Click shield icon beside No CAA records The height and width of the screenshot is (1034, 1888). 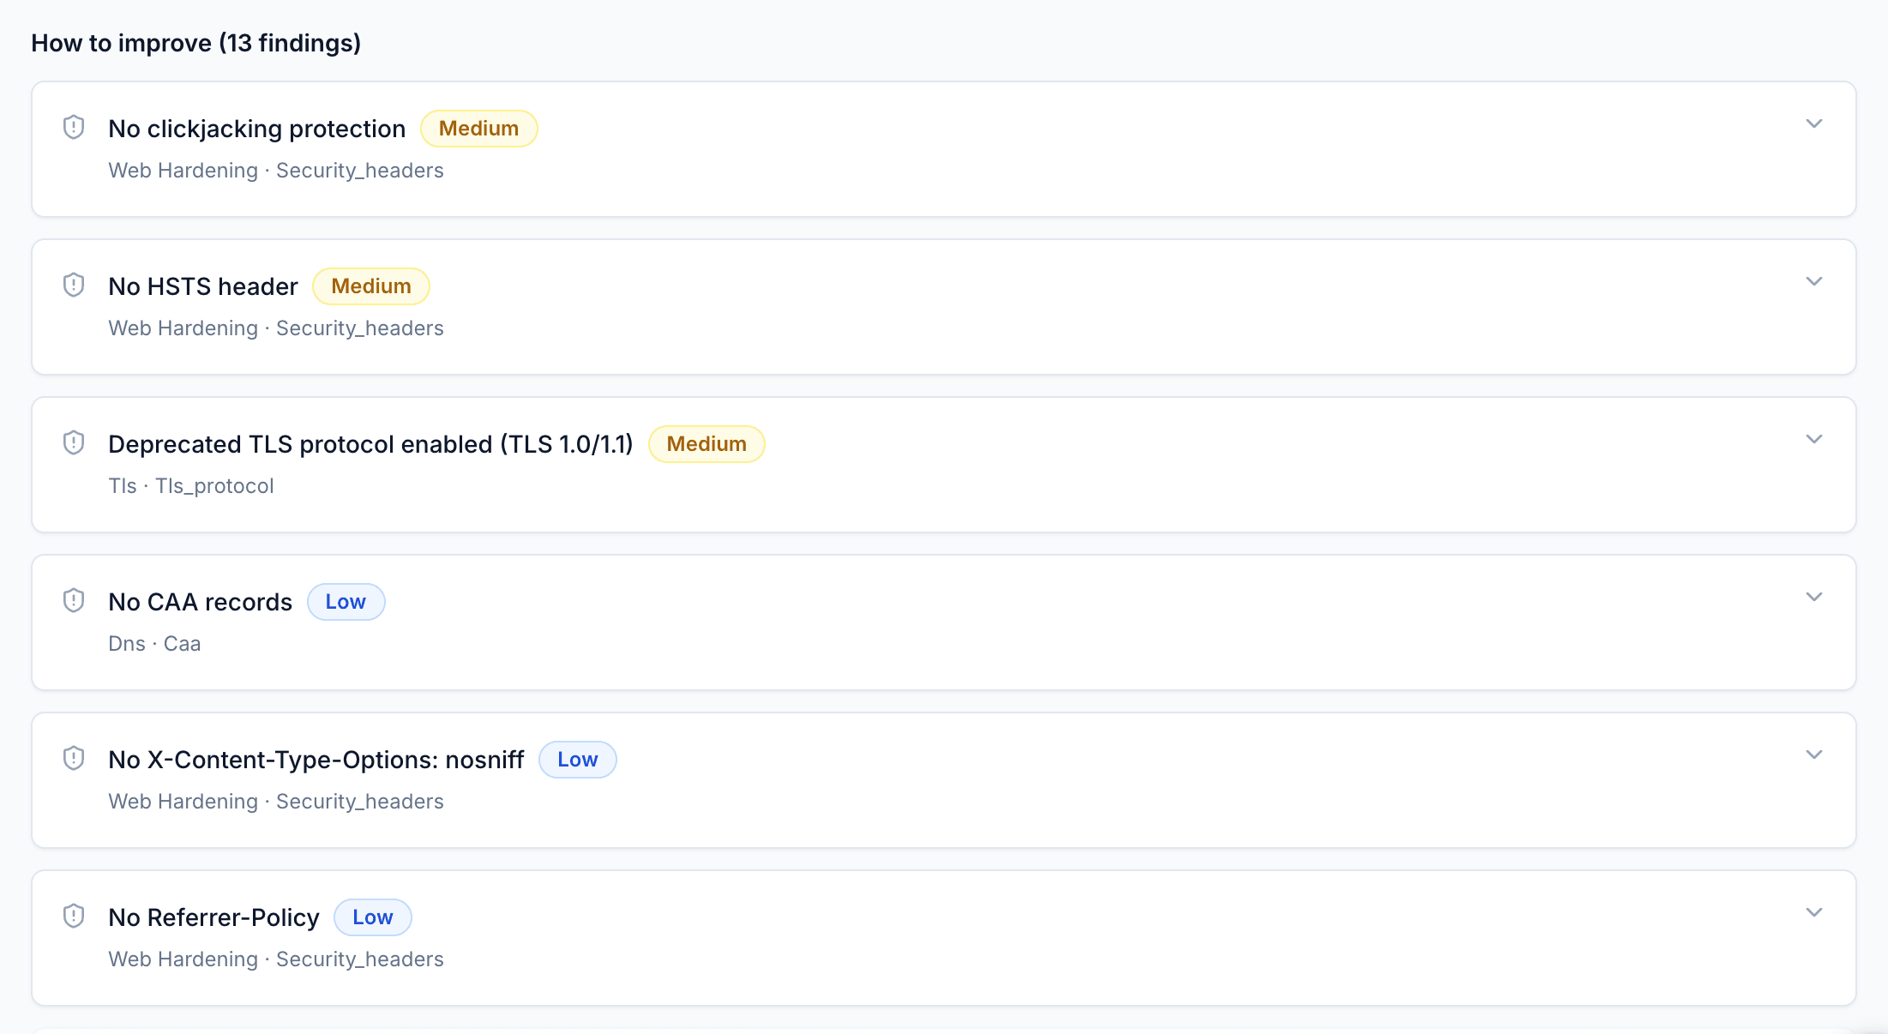click(74, 600)
